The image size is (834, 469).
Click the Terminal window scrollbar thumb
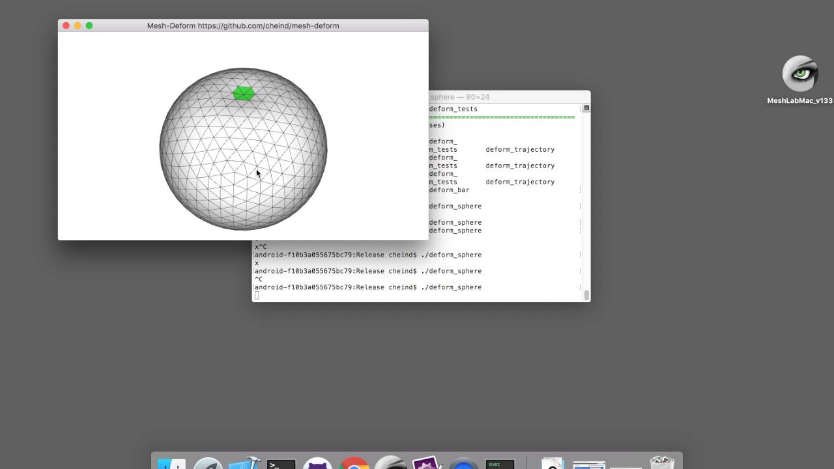tap(586, 295)
